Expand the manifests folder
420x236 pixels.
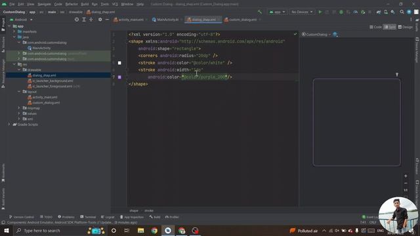[14, 31]
